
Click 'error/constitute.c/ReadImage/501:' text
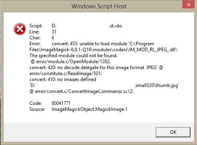coord(66,73)
